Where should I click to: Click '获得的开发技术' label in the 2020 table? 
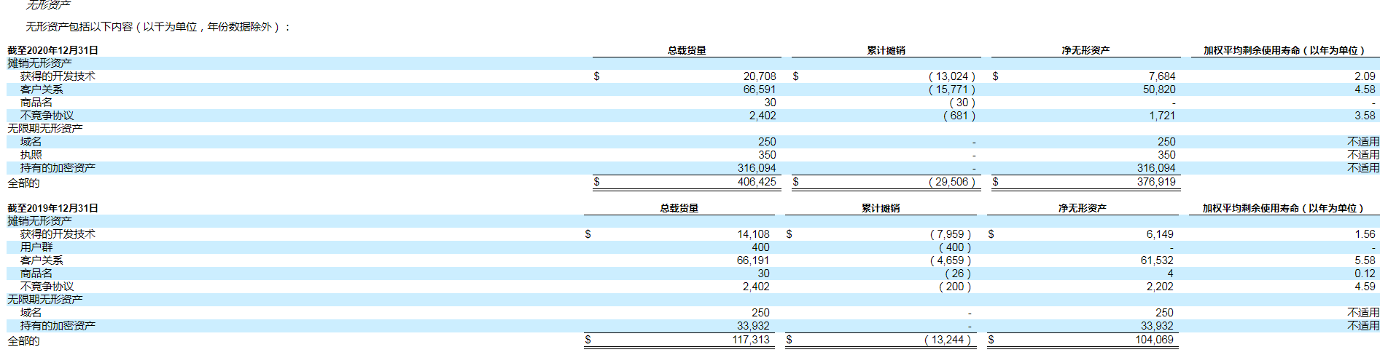[58, 76]
